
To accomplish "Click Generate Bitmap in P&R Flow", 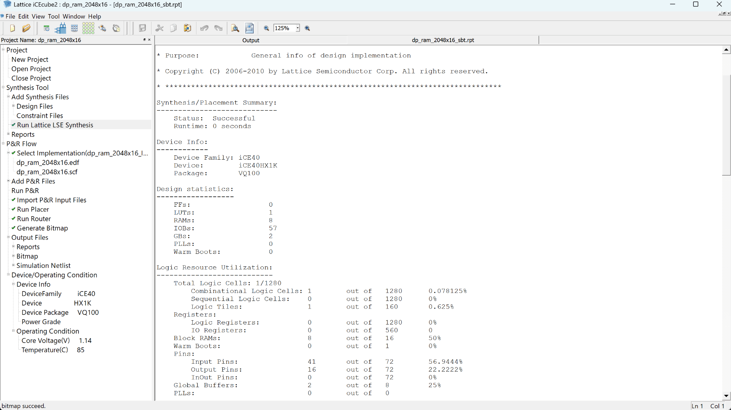I will tap(42, 228).
